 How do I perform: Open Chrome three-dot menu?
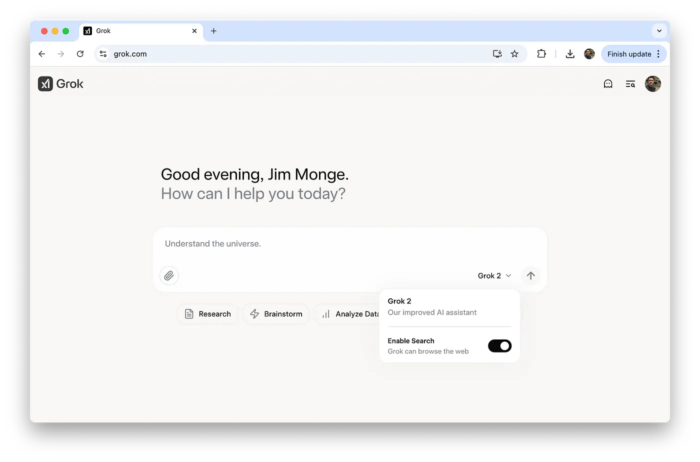[658, 54]
